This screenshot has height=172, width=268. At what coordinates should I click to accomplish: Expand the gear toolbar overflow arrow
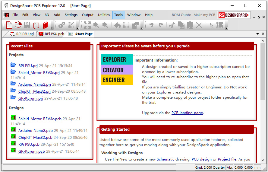click(x=77, y=28)
